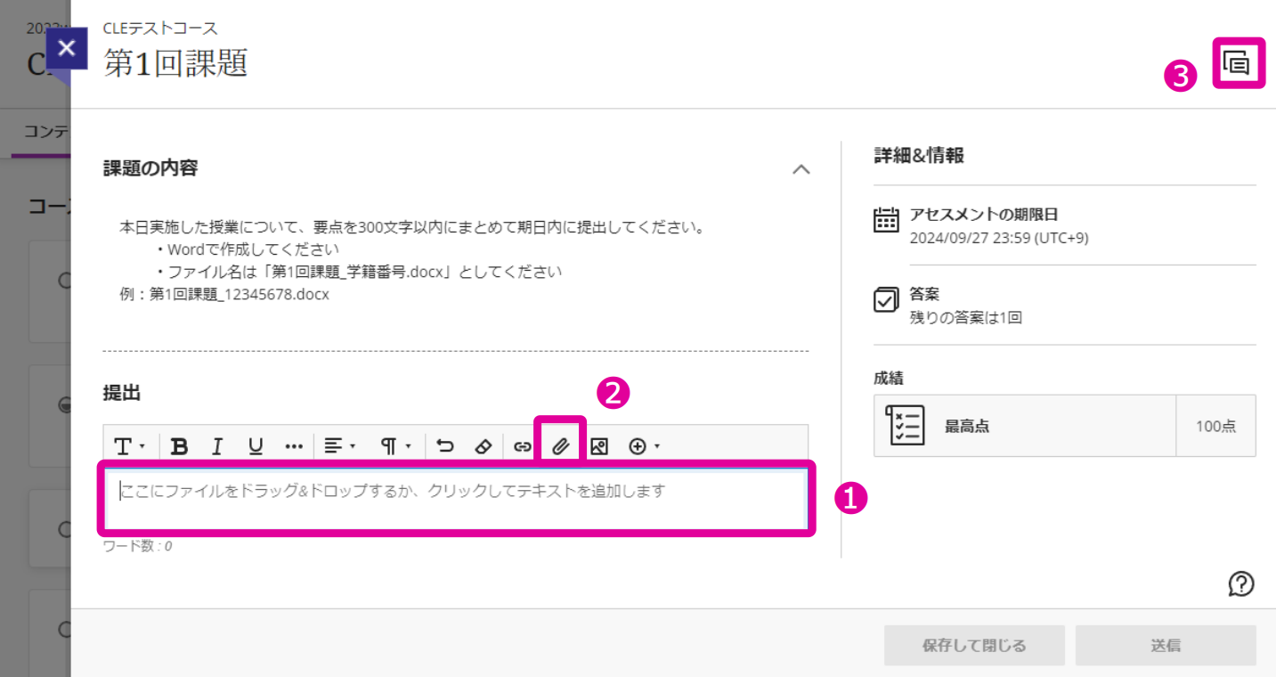Click the paperclip attach file icon
This screenshot has height=677, width=1276.
(560, 446)
